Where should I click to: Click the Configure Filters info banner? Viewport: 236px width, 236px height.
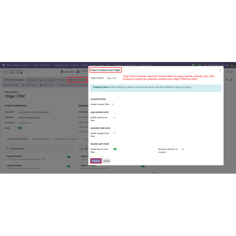tap(156, 88)
